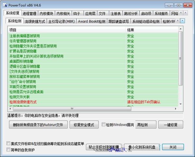Open the 主引导记录(MBR) sub-tab
Image resolution: width=195 pixels, height=157 pixels.
(61, 21)
